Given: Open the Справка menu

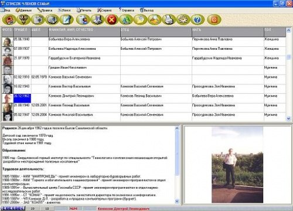Looking at the screenshot, I should [x=127, y=10].
